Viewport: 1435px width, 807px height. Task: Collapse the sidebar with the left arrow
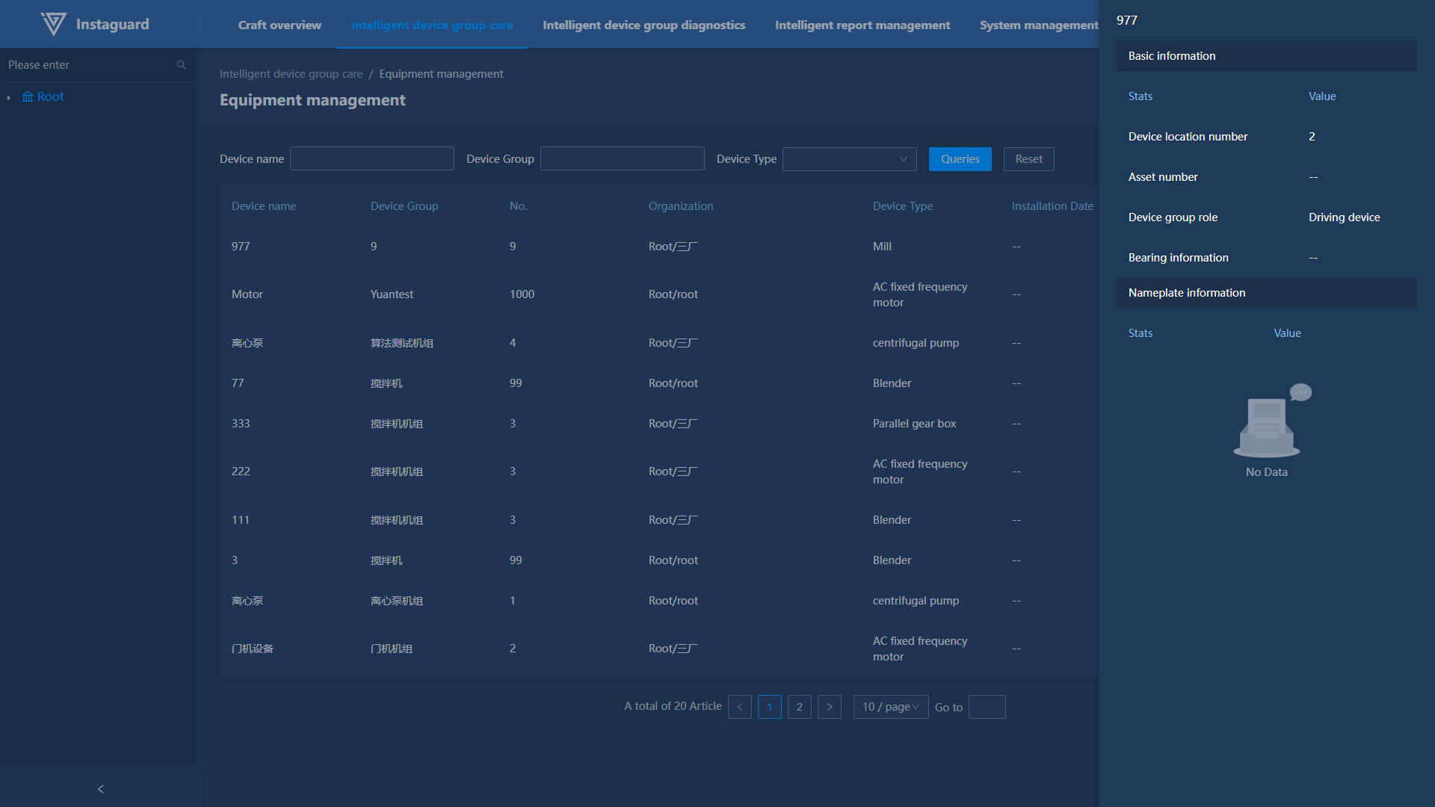[101, 789]
